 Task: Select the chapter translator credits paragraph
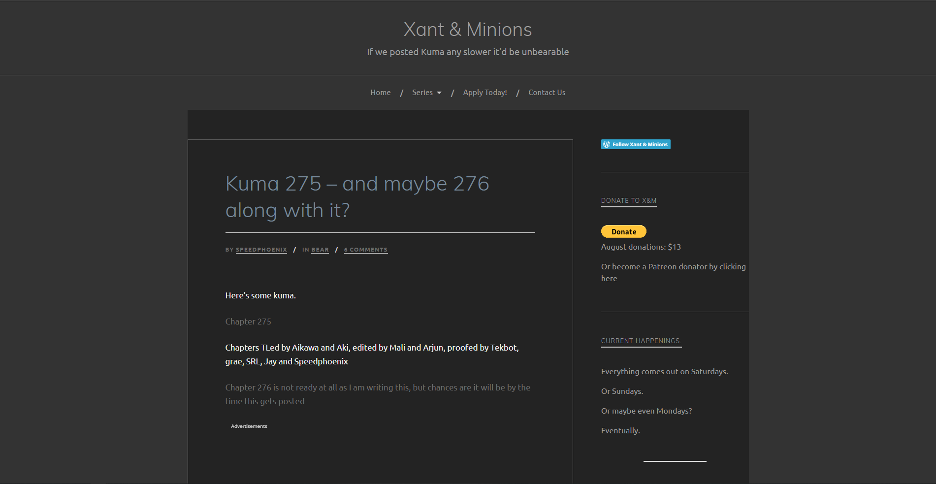372,355
